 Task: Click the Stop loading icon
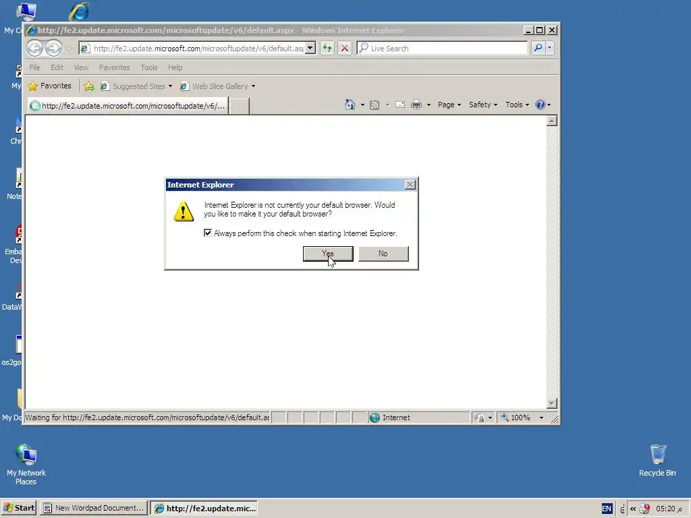coord(345,48)
